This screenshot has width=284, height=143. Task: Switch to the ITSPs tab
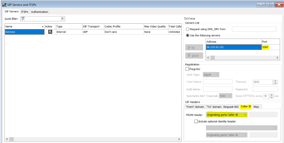25,12
